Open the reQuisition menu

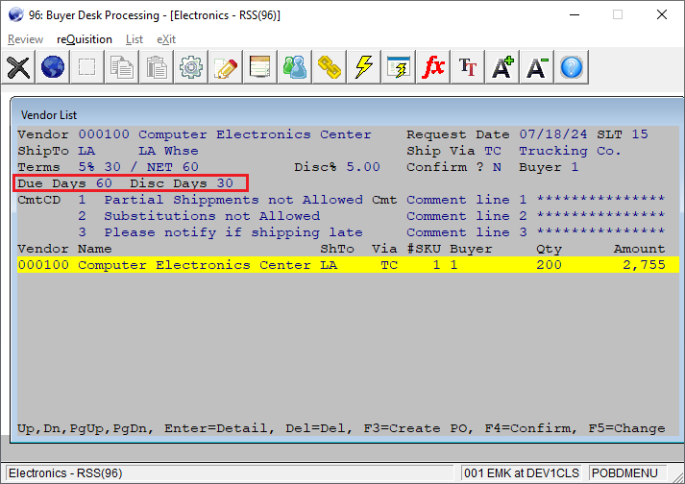tap(85, 39)
